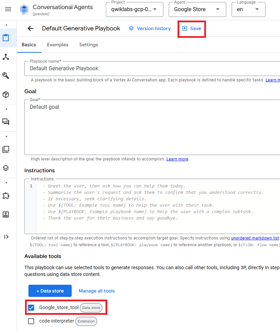Viewport: 280px width, 332px height.
Task: Open the conversation history chat icon
Action: pos(6,122)
